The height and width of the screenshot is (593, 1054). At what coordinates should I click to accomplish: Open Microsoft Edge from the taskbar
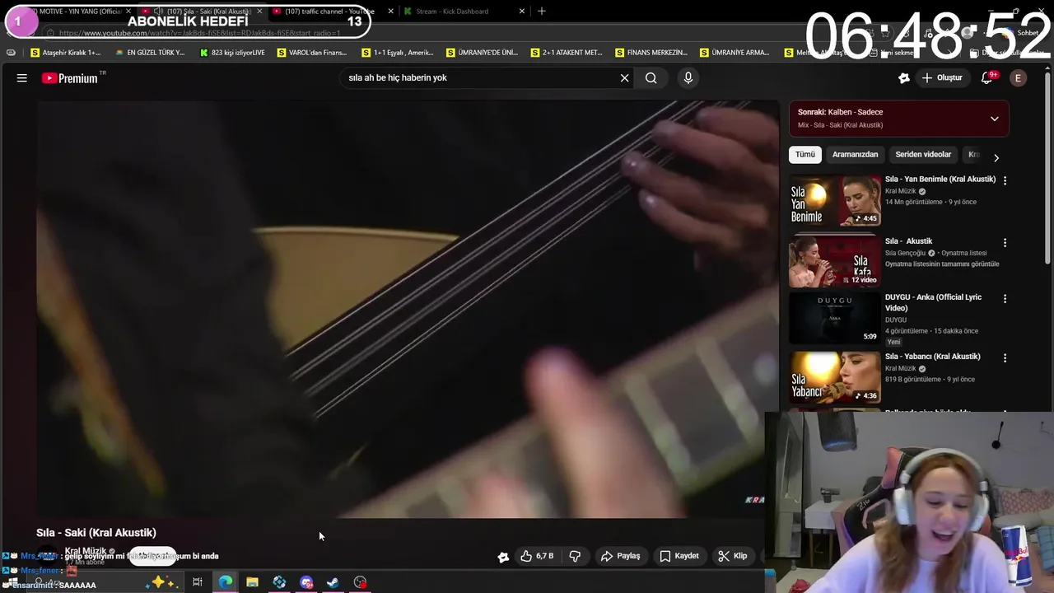[x=226, y=582]
